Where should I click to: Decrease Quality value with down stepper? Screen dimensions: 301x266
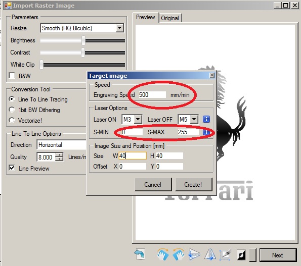[59, 159]
